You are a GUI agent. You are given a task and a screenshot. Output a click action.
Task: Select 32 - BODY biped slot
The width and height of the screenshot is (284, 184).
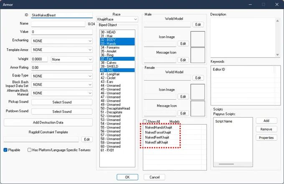coord(117,40)
